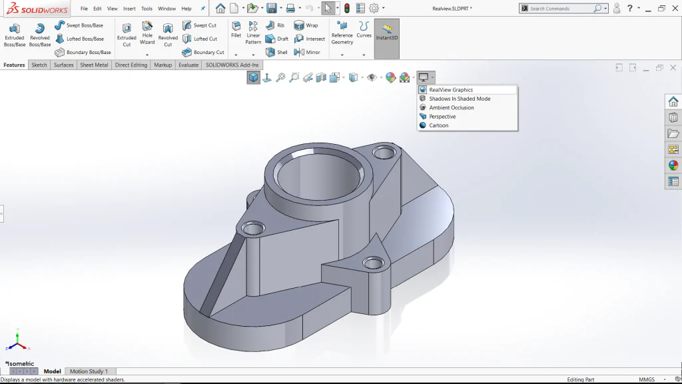Click the MMGS unit system status
The height and width of the screenshot is (384, 682).
(x=647, y=379)
